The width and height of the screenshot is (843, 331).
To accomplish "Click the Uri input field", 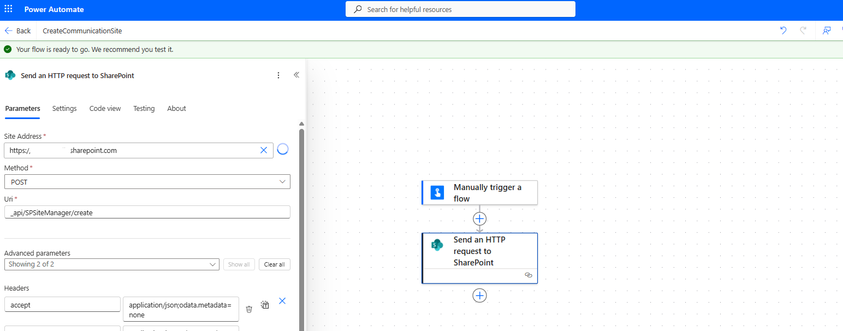I will [x=147, y=212].
